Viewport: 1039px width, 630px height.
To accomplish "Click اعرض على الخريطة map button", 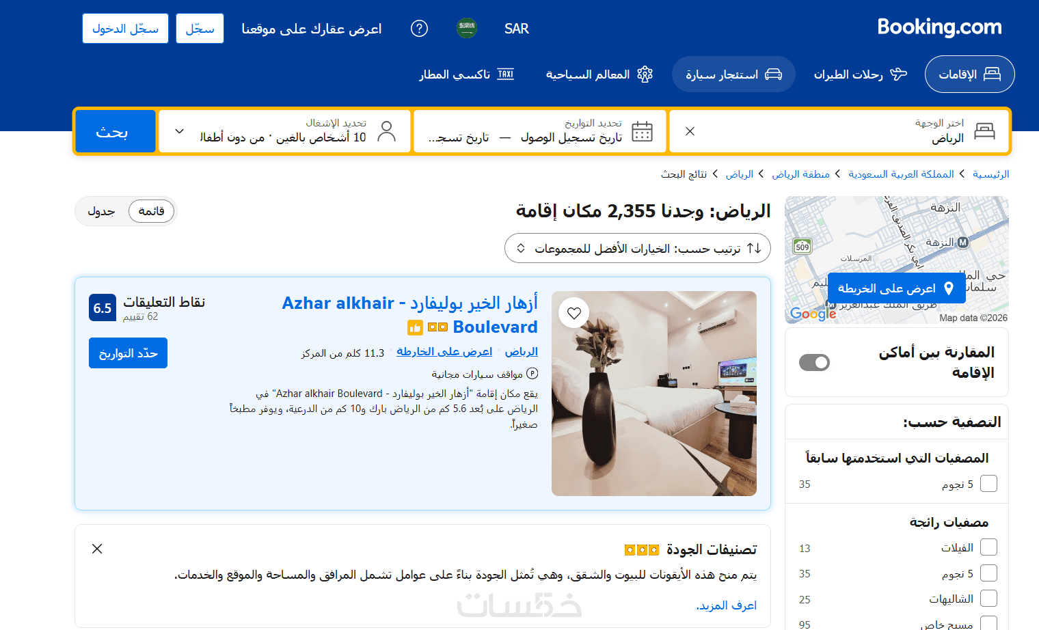I will point(896,288).
